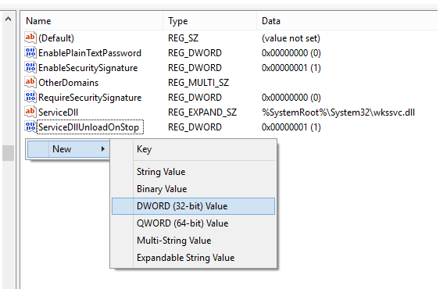The width and height of the screenshot is (443, 289).
Task: Click the (Default) string value icon
Action: (x=30, y=37)
